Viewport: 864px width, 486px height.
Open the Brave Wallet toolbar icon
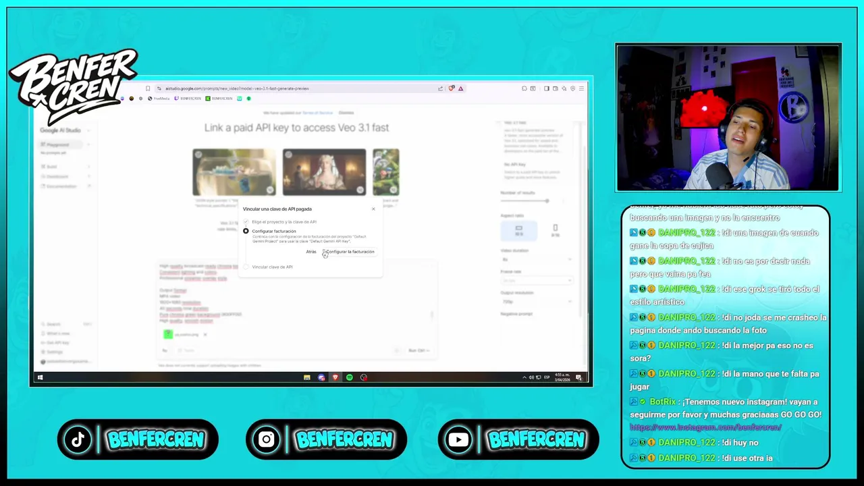[556, 88]
